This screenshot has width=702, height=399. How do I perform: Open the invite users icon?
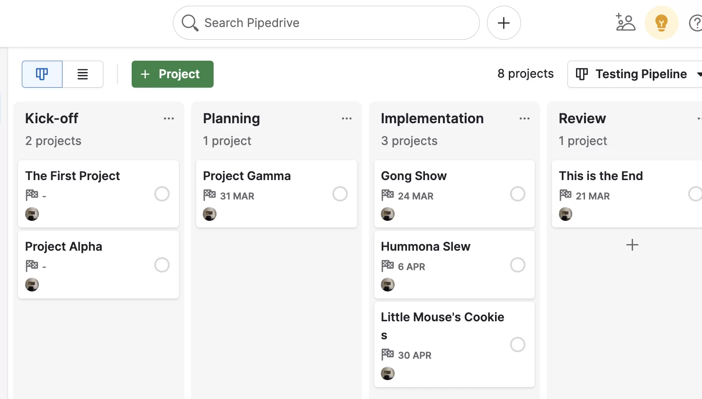[625, 23]
